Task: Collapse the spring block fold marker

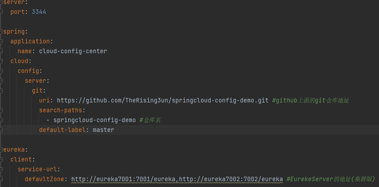Action: pyautogui.click(x=2, y=32)
